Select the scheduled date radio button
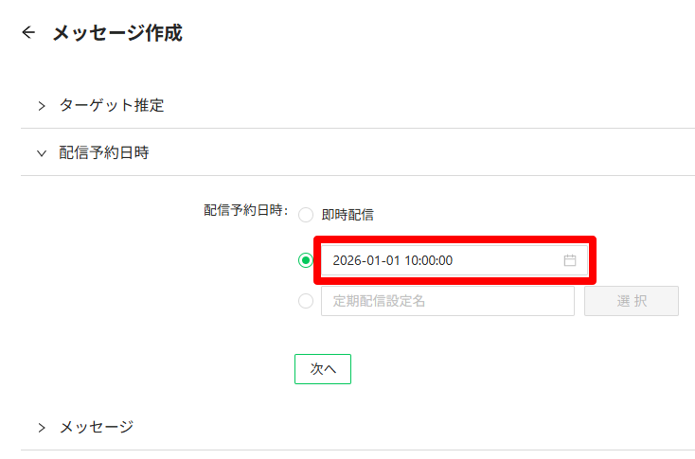695x459 pixels. (x=306, y=260)
